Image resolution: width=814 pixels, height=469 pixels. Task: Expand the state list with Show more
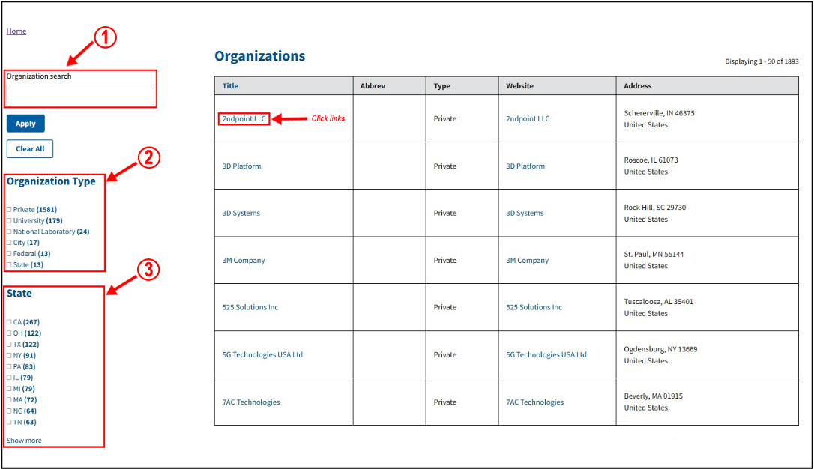24,441
